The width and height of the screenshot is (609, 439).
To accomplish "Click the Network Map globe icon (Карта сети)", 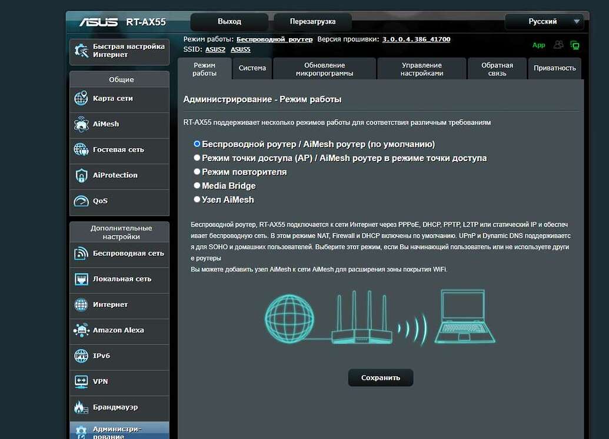I will coord(81,99).
